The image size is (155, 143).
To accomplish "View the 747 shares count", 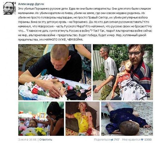I will (117, 139).
